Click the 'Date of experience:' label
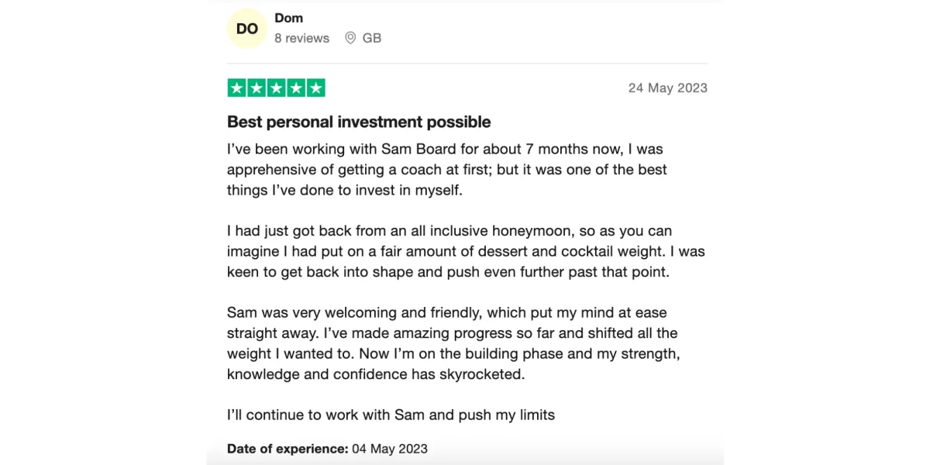This screenshot has height=465, width=930. 288,449
